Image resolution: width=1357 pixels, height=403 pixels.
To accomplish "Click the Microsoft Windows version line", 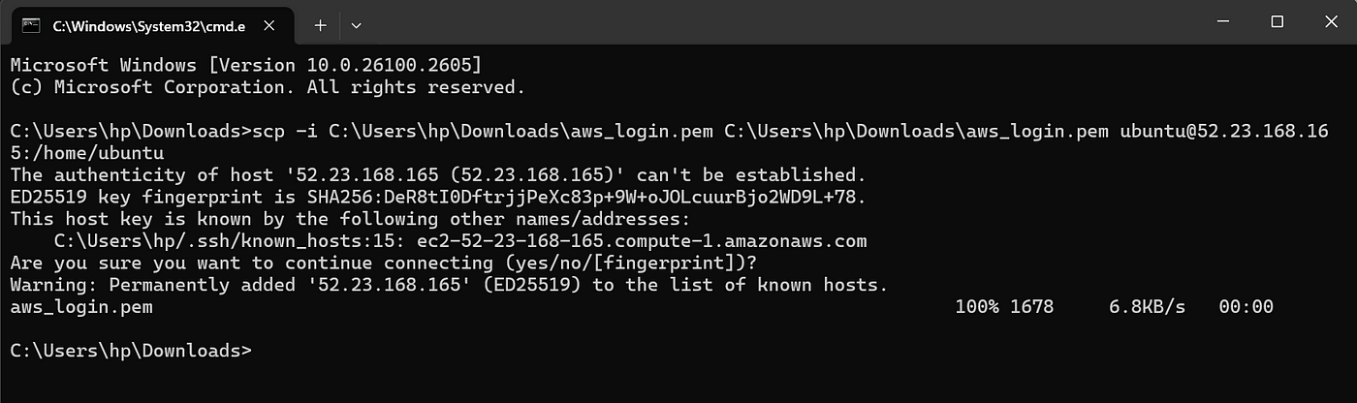I will (x=246, y=65).
